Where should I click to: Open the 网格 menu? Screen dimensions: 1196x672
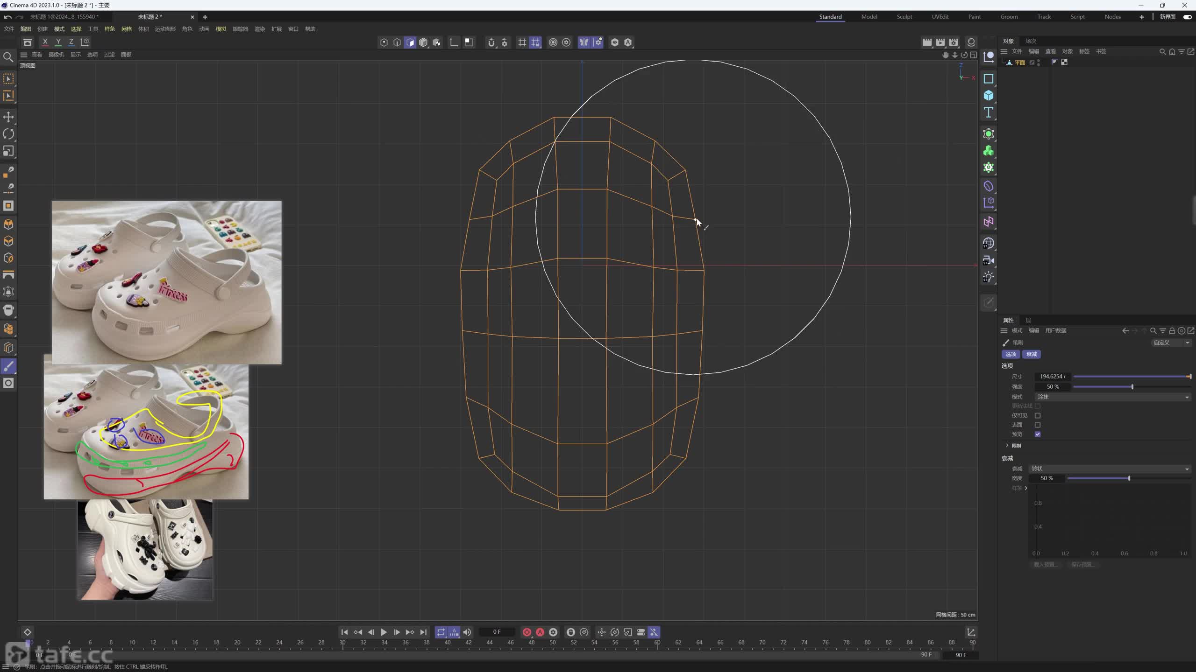pyautogui.click(x=126, y=29)
